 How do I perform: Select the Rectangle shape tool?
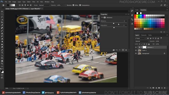[2, 58]
